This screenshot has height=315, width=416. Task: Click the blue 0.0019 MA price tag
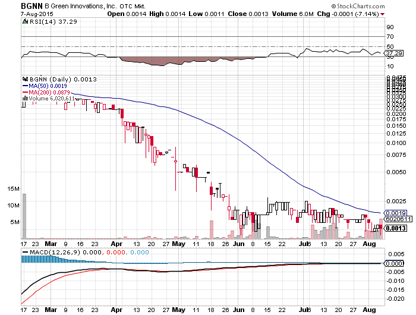tap(396, 213)
